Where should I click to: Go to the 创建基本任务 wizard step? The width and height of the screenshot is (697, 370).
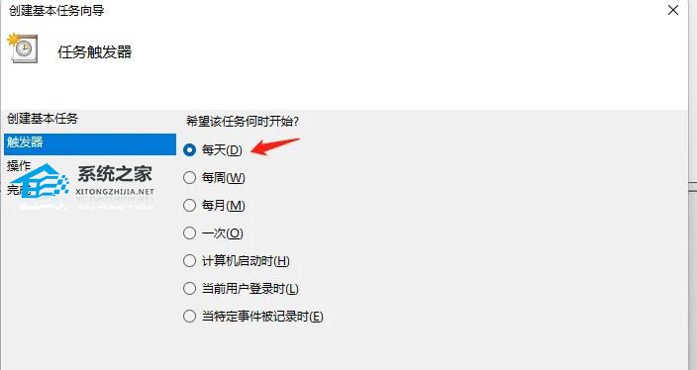43,119
